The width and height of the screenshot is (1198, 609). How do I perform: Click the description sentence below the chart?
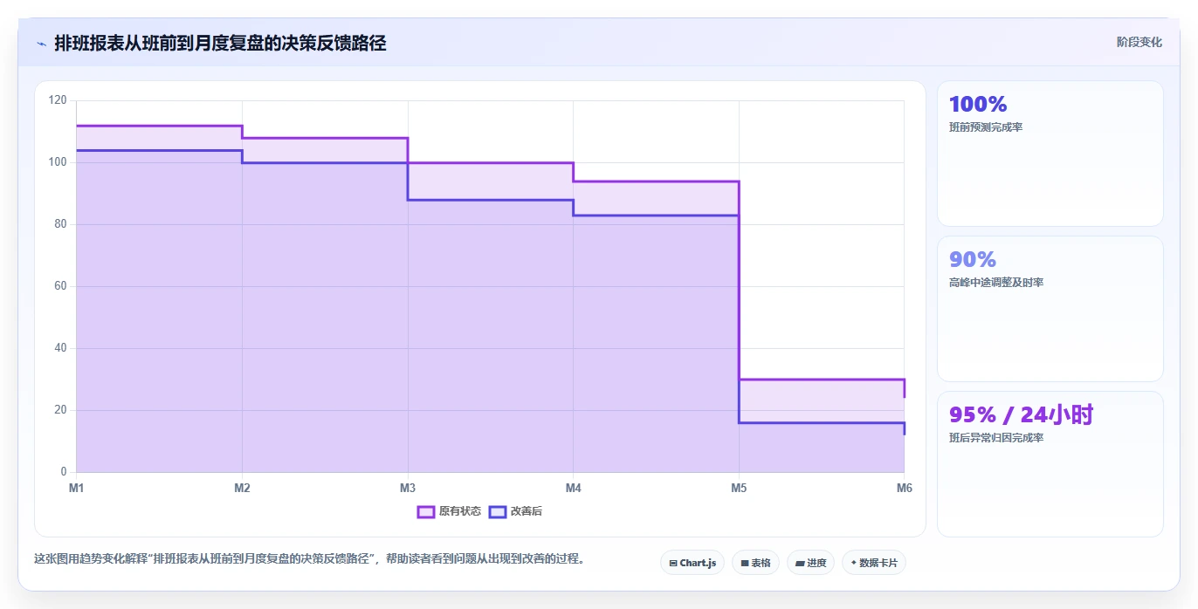pos(309,558)
